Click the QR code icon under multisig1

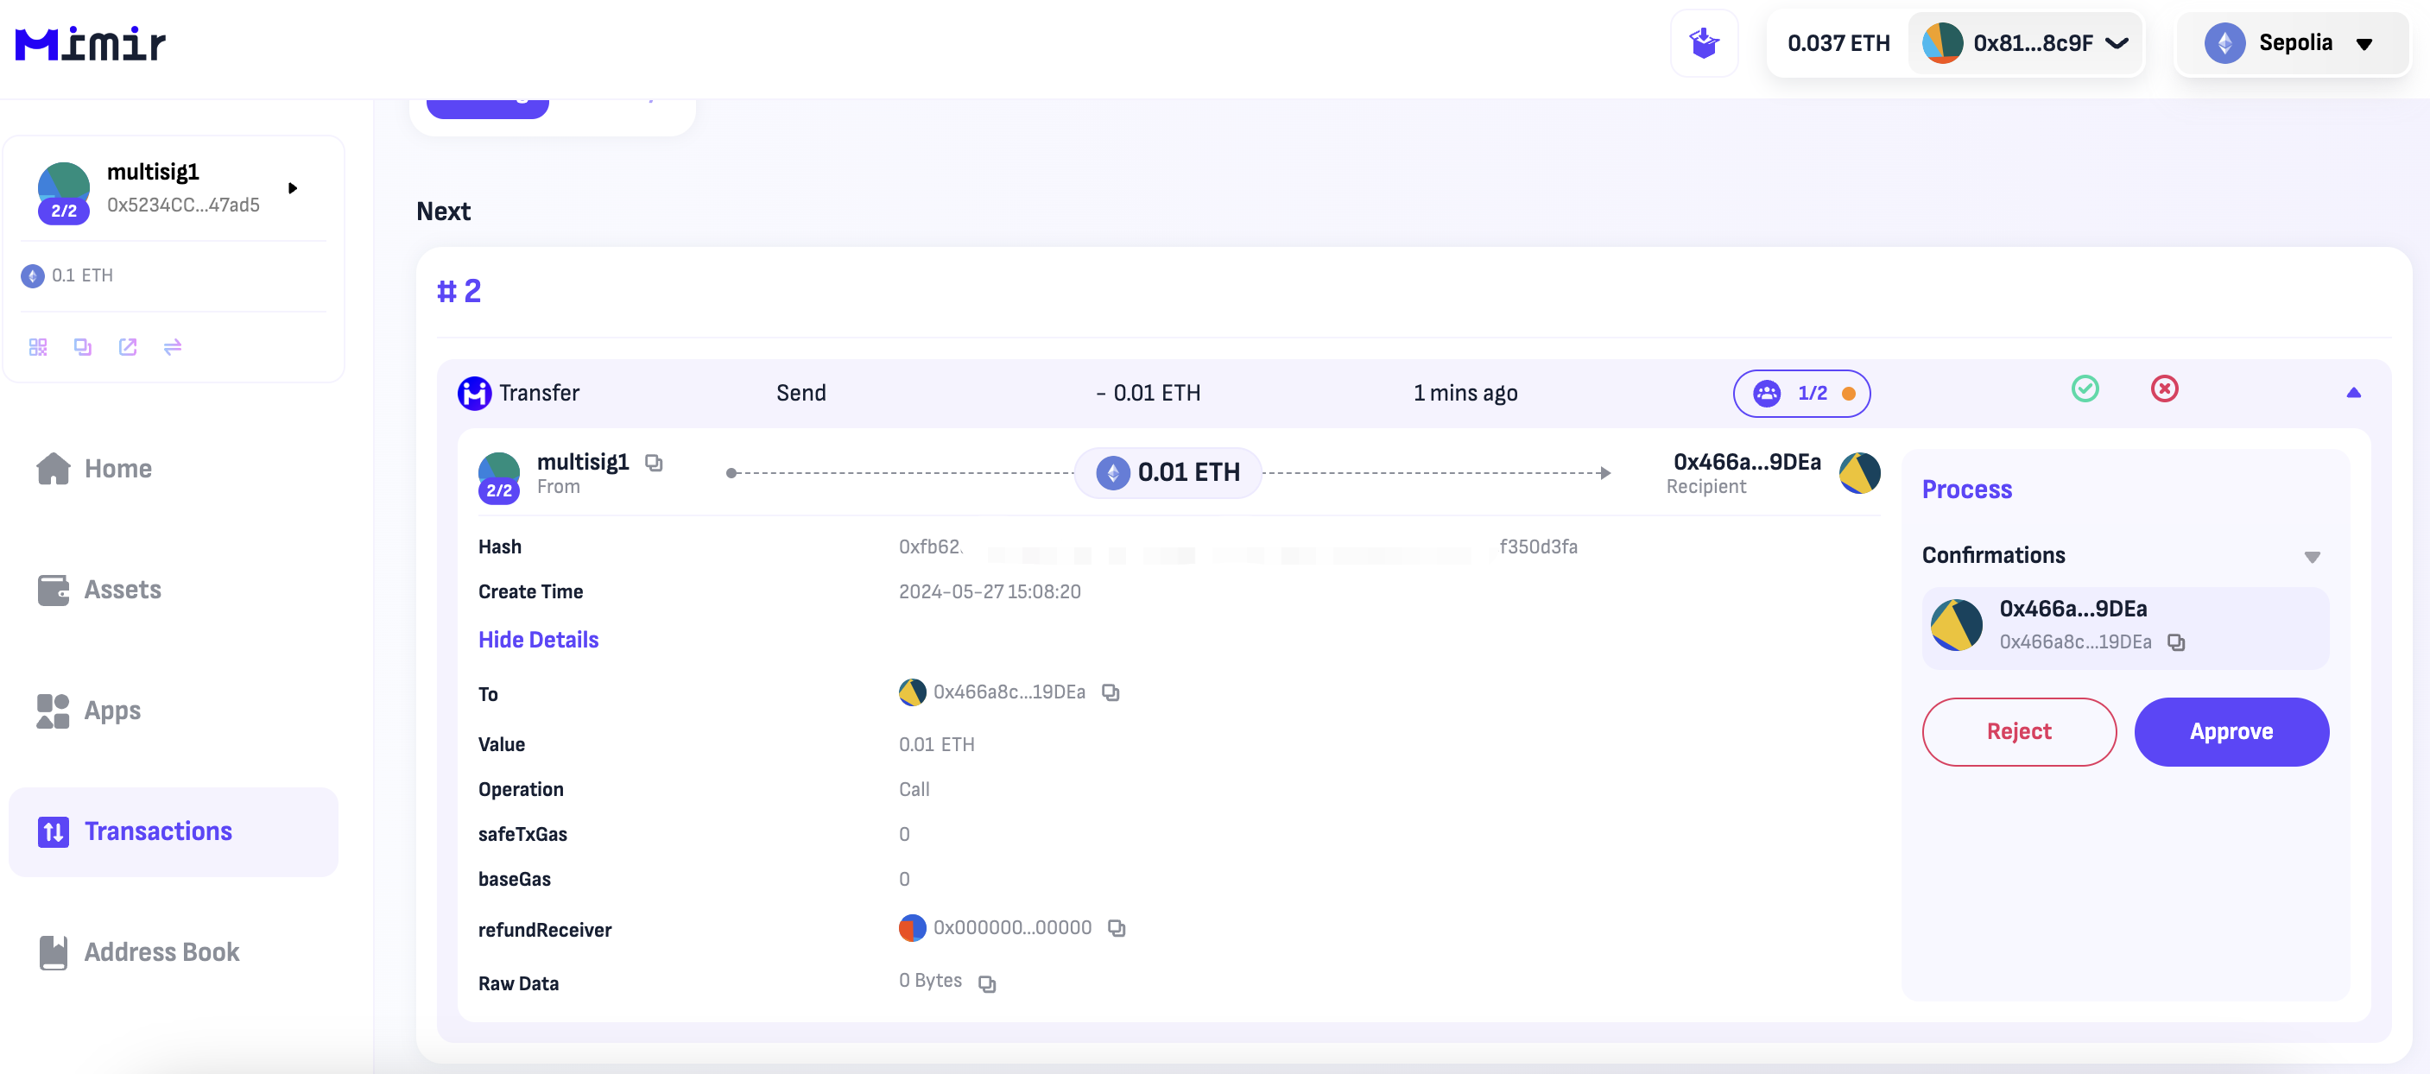(x=38, y=347)
